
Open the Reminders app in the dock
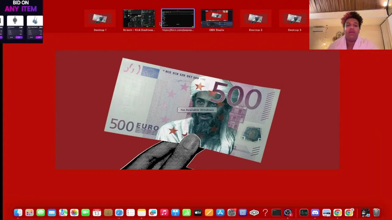coord(130,213)
